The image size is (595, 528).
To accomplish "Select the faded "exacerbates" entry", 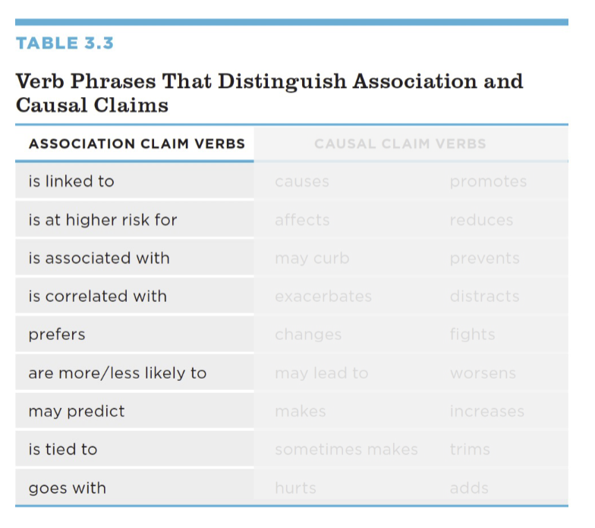I will point(323,296).
